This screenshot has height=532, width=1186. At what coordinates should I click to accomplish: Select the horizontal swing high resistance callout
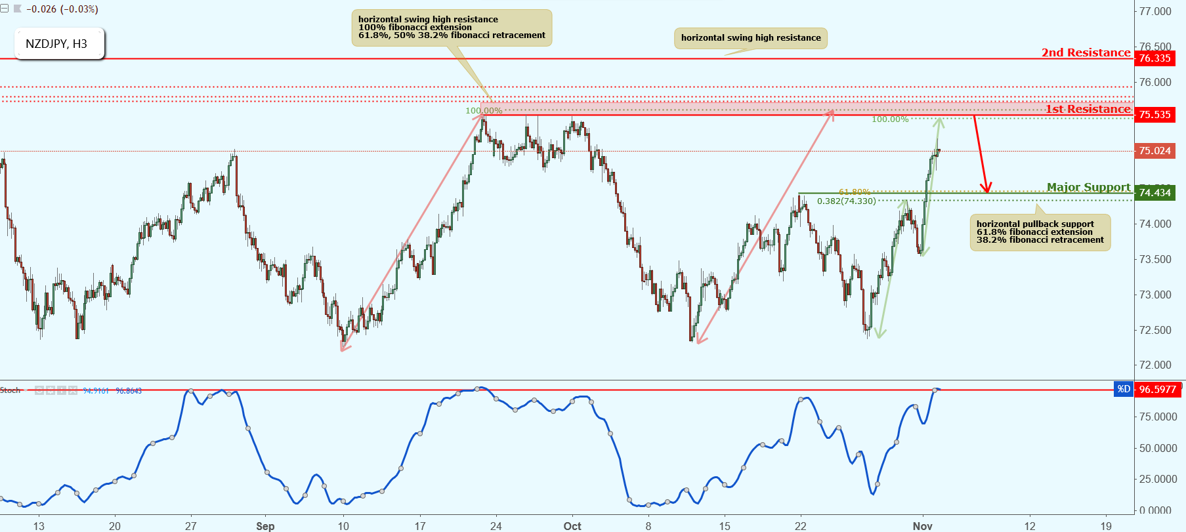pyautogui.click(x=751, y=38)
